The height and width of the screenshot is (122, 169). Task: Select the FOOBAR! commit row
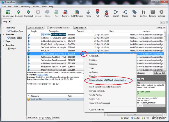click(95, 51)
